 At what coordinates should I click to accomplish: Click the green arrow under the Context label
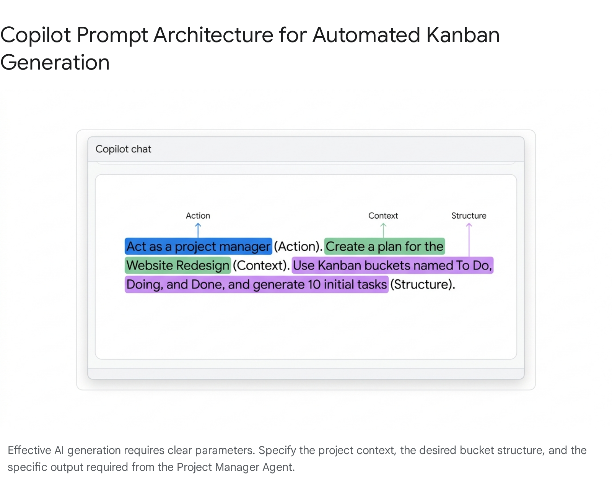click(x=383, y=230)
